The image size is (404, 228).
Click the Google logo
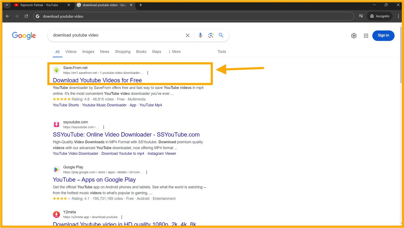pyautogui.click(x=24, y=36)
